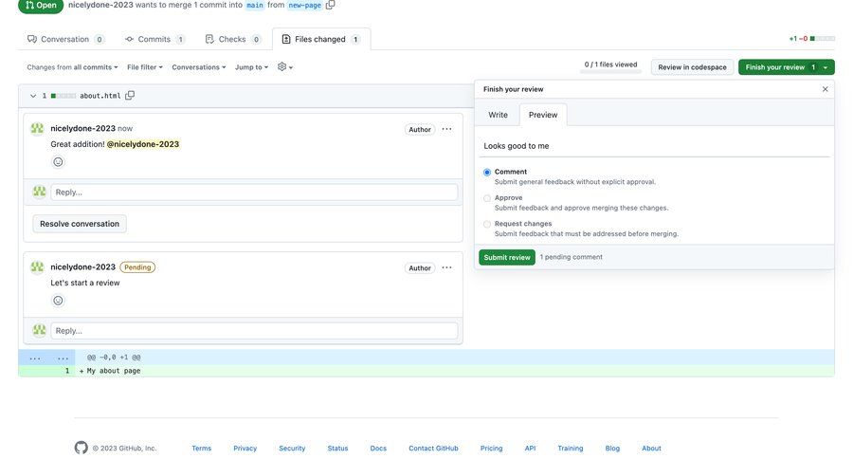Open the Pricing footer link
This screenshot has height=459, width=853.
click(x=491, y=449)
